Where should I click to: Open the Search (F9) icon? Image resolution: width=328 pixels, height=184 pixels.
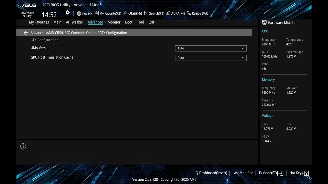(x=146, y=13)
